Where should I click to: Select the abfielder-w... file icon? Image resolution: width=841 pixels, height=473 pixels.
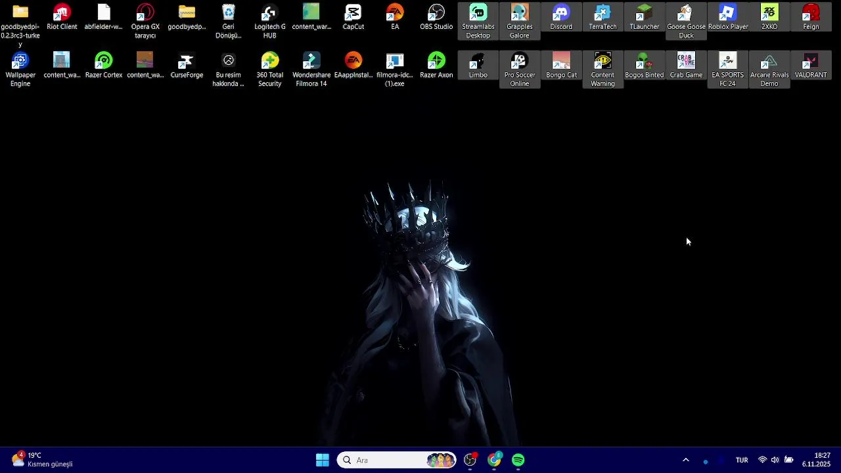pyautogui.click(x=103, y=18)
